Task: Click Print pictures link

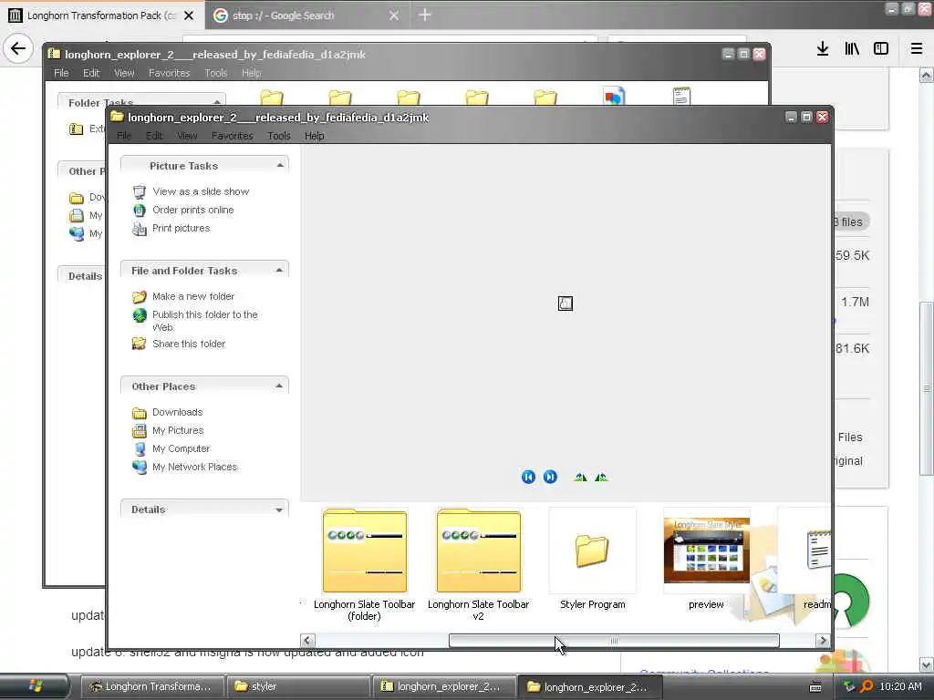Action: (x=182, y=229)
